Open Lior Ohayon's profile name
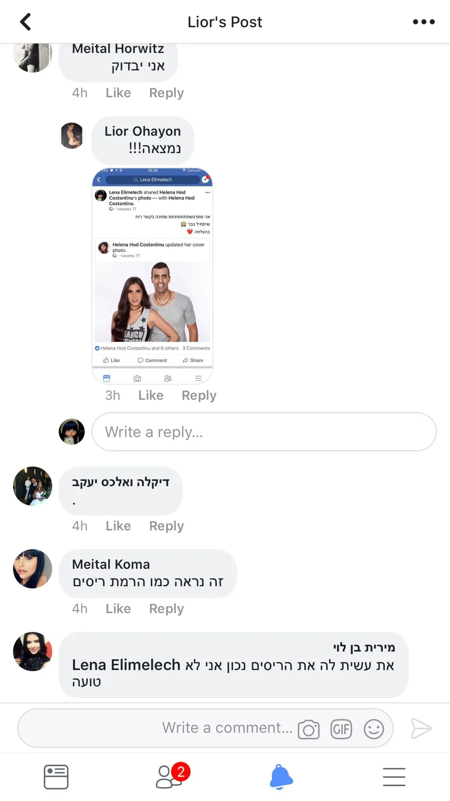Screen dimensions: 450x801 (143, 131)
